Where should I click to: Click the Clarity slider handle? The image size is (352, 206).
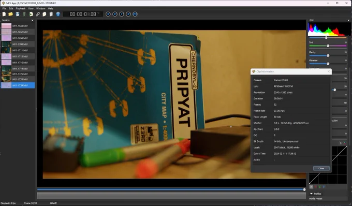pos(328,56)
